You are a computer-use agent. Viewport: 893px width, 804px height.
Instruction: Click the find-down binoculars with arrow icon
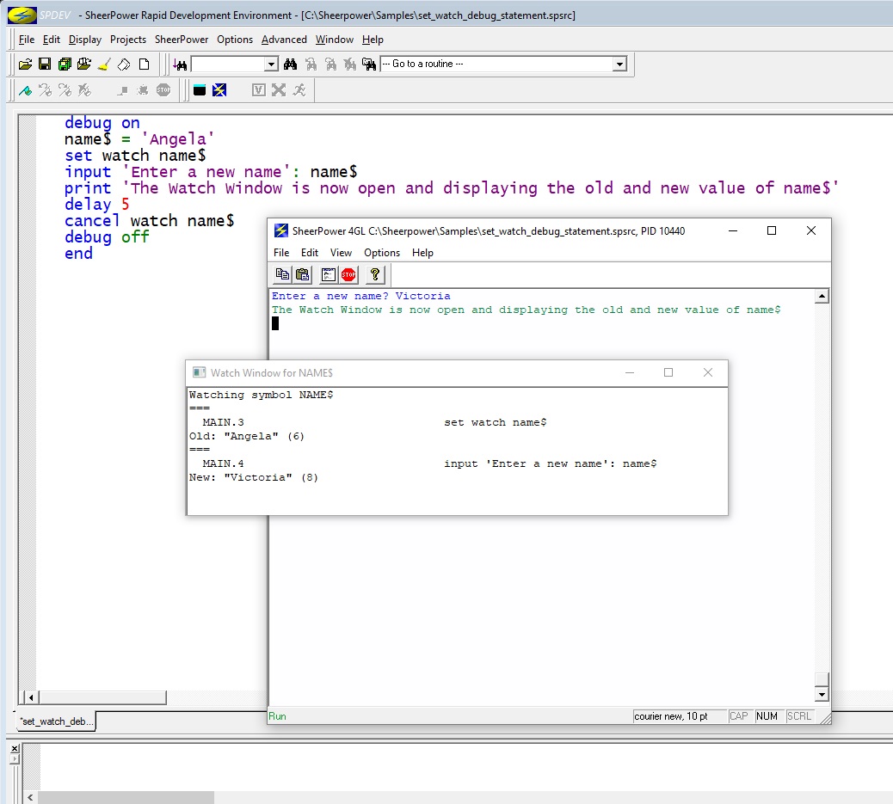[180, 64]
